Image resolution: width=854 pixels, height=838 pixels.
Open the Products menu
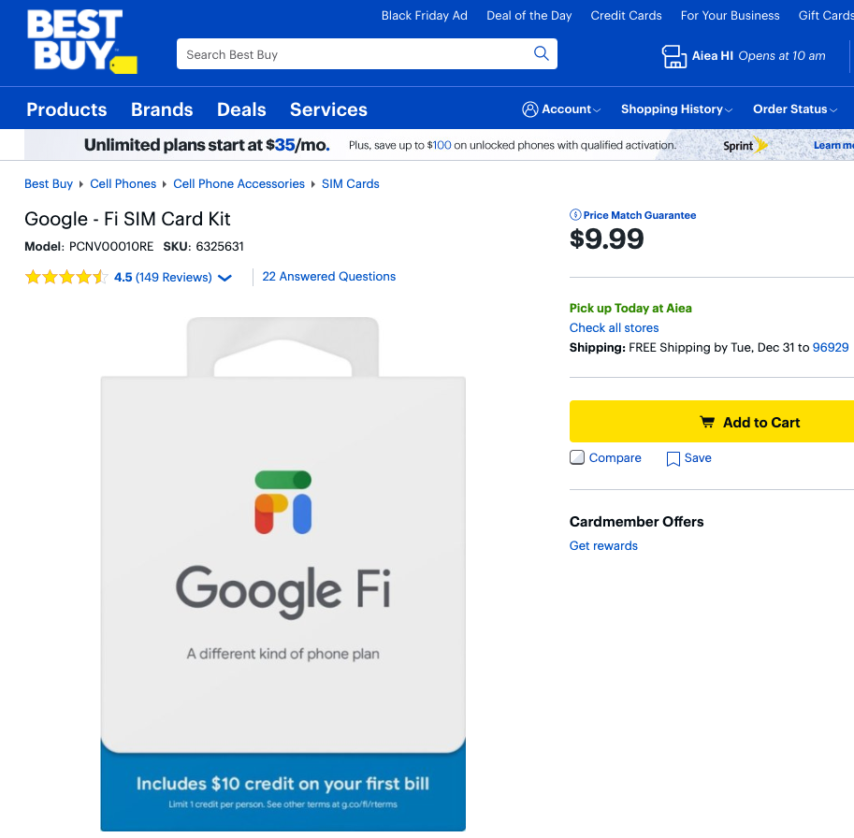pos(65,109)
